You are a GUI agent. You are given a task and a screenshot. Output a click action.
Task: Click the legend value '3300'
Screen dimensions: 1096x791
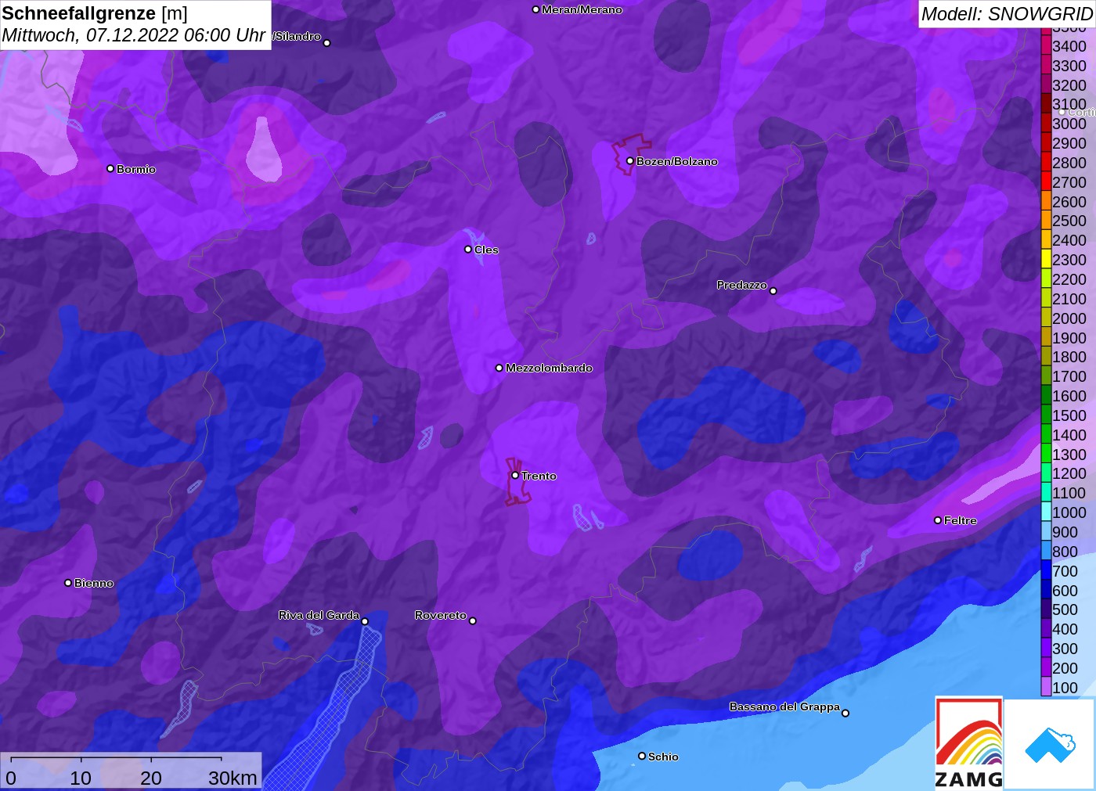click(x=1069, y=66)
